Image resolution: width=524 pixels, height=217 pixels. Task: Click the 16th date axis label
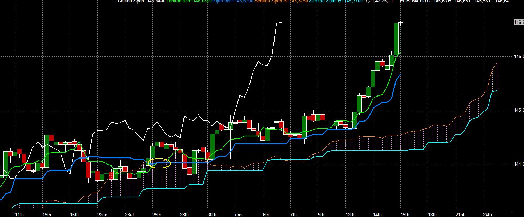(74, 214)
